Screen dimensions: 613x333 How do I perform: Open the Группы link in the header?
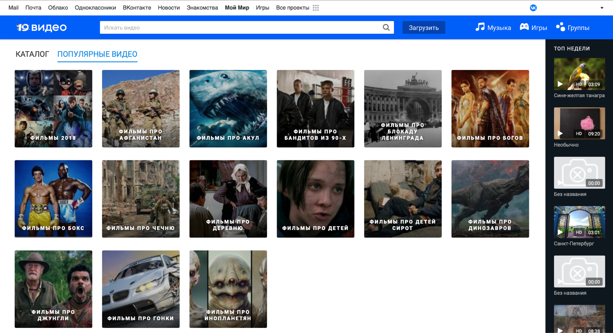[x=578, y=28]
